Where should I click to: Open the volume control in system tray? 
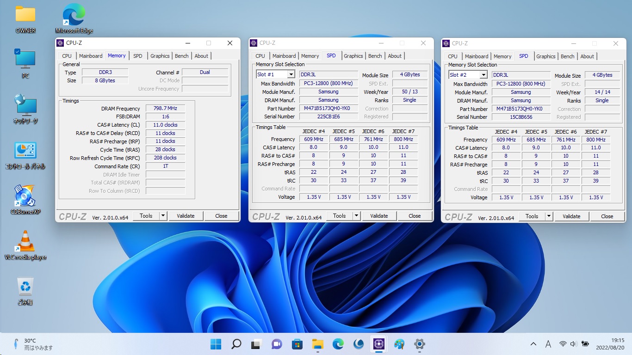click(574, 344)
